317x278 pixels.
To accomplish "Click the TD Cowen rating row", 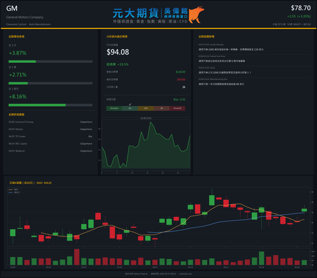I will tap(51, 136).
